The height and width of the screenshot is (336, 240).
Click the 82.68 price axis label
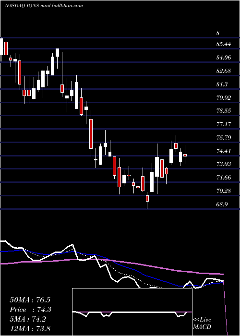(x=224, y=71)
